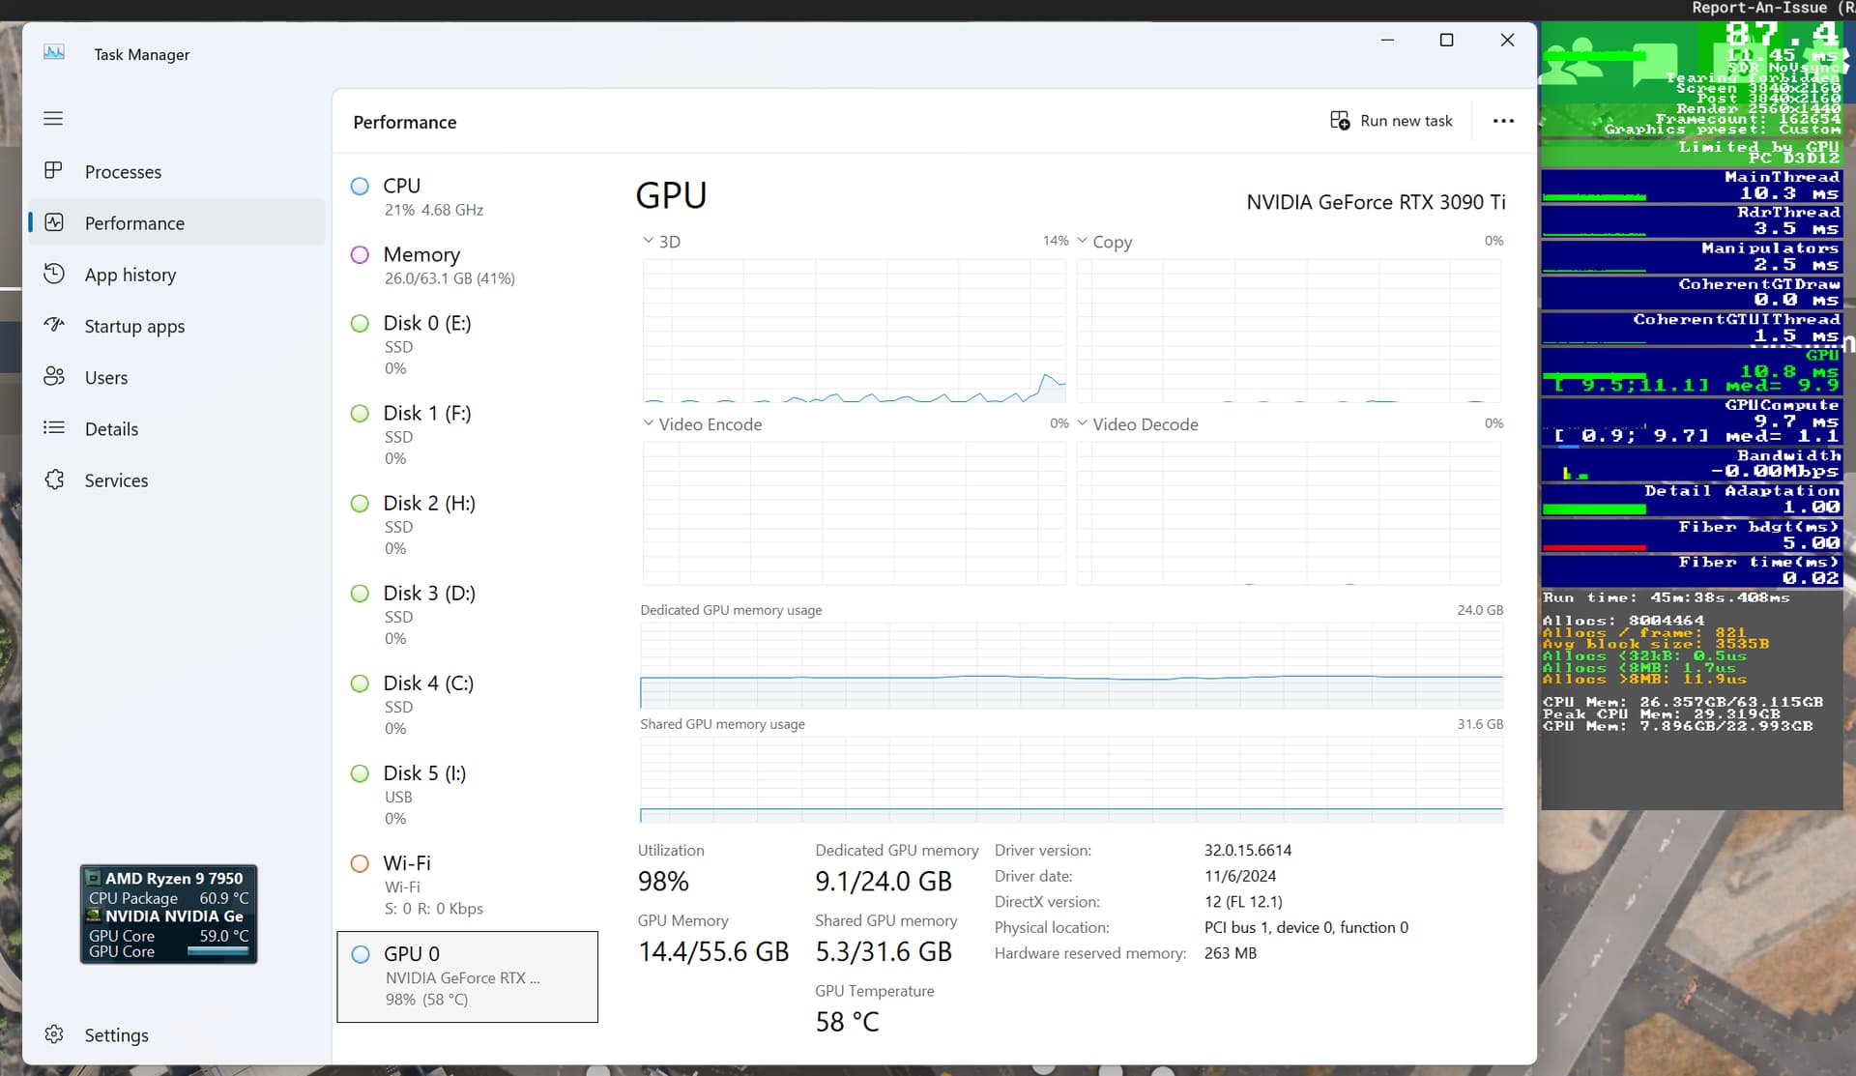Click the Dedicated GPU memory usage graph
The image size is (1856, 1076).
pos(1071,667)
